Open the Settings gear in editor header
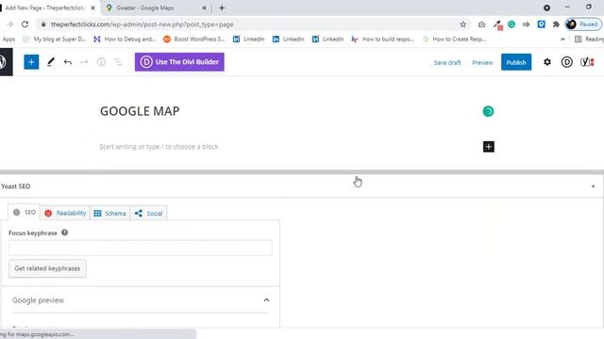 (x=547, y=62)
